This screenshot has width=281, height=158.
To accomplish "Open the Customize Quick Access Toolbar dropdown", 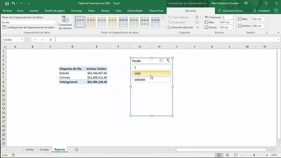I will pyautogui.click(x=29, y=4).
